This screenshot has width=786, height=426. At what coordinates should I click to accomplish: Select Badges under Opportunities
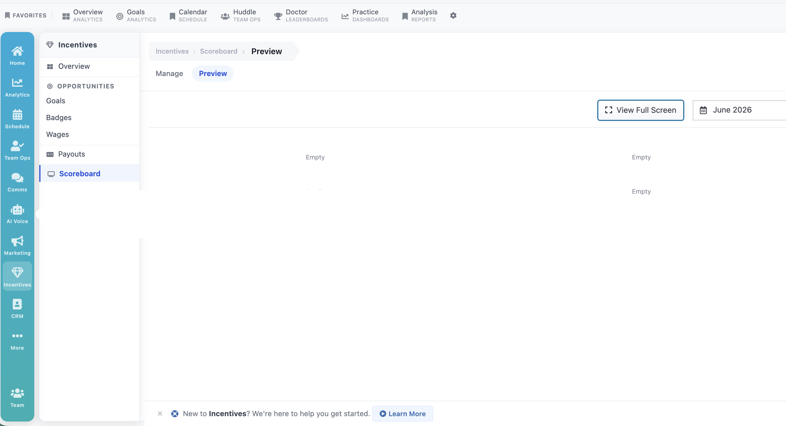59,118
